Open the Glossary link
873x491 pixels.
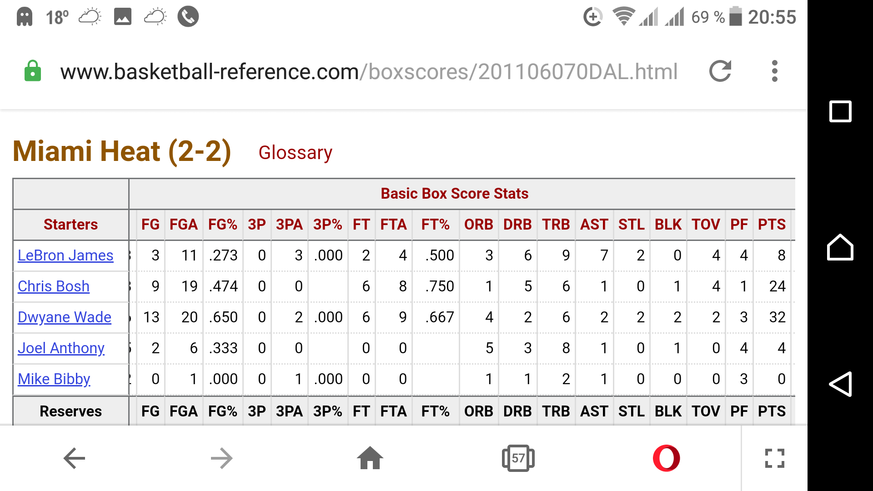click(x=295, y=153)
